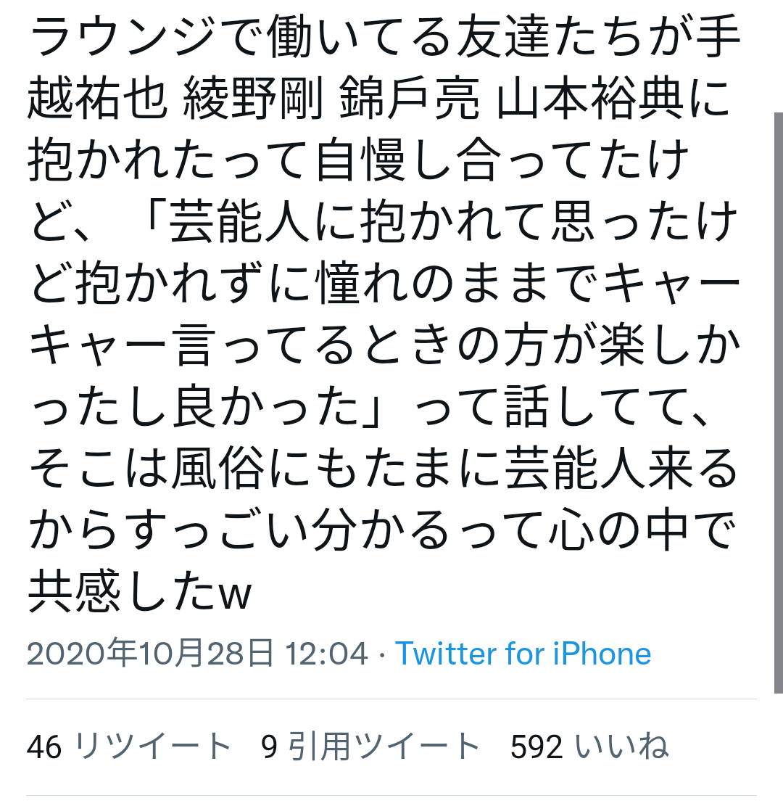Click the number 46 in the retweet count

(44, 747)
